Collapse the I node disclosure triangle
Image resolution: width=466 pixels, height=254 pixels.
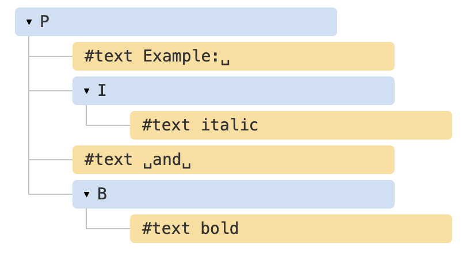click(86, 91)
